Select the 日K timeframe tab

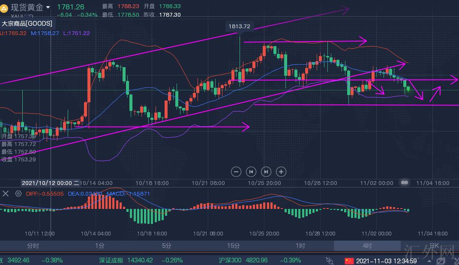click(434, 246)
